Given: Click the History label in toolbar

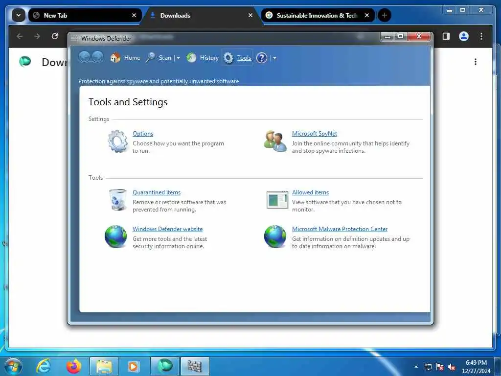Looking at the screenshot, I should (x=209, y=58).
